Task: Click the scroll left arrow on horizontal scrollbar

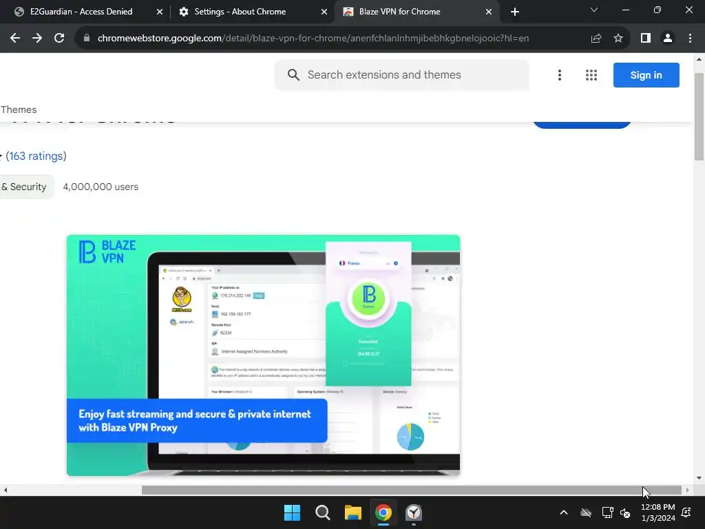Action: pos(6,490)
